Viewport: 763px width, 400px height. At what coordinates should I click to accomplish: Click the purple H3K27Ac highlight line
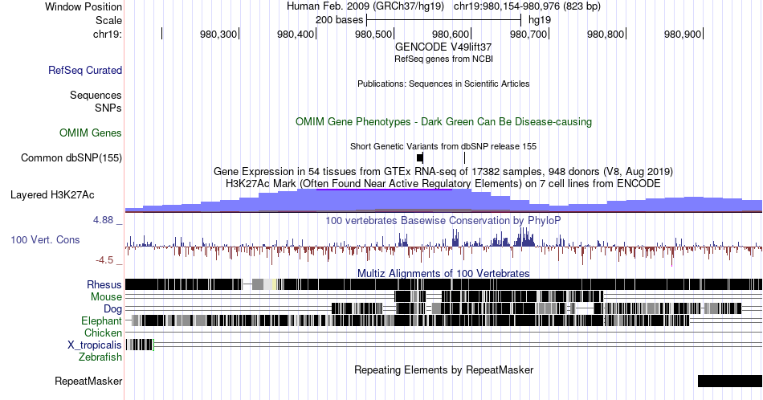click(x=385, y=190)
